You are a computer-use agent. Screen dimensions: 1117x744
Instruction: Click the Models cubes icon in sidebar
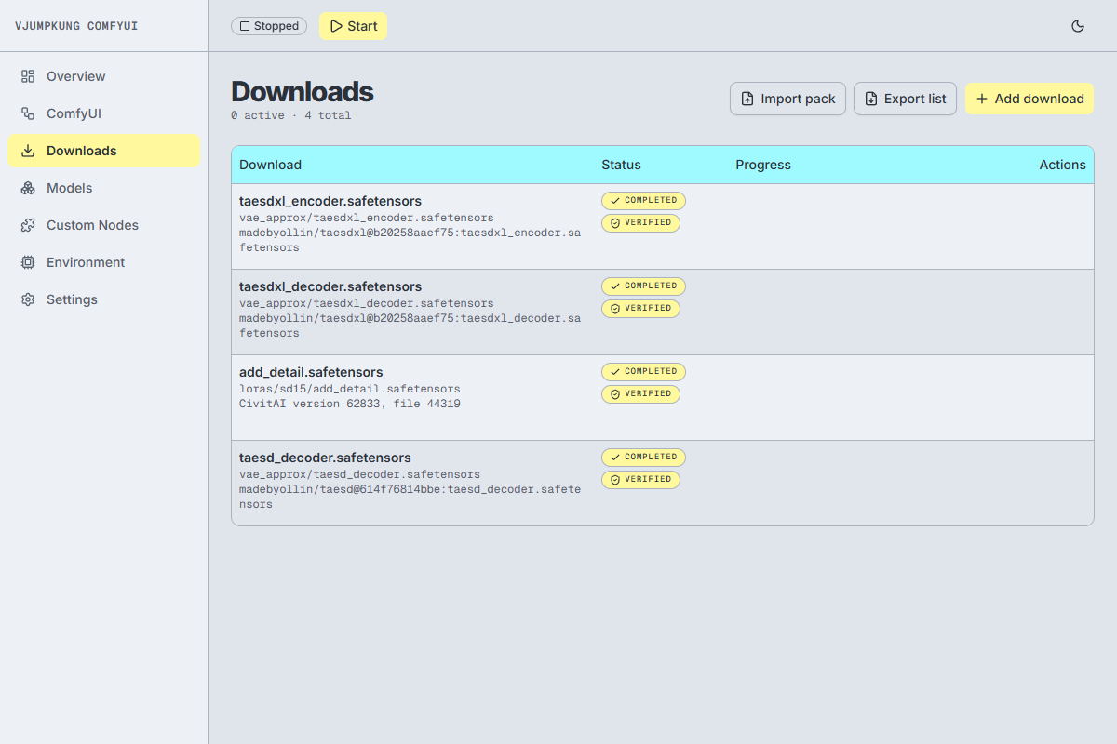pyautogui.click(x=28, y=188)
